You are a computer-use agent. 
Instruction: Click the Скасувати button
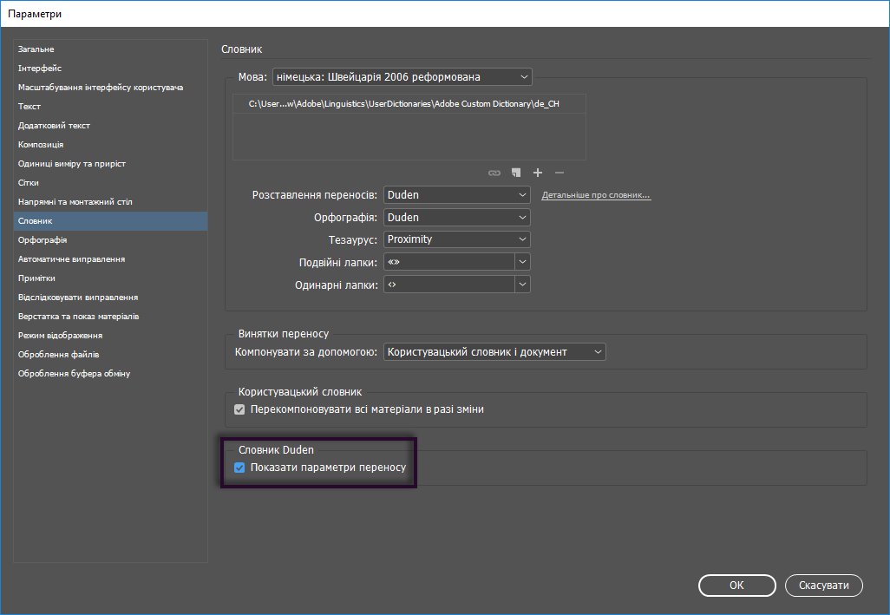[x=823, y=586]
